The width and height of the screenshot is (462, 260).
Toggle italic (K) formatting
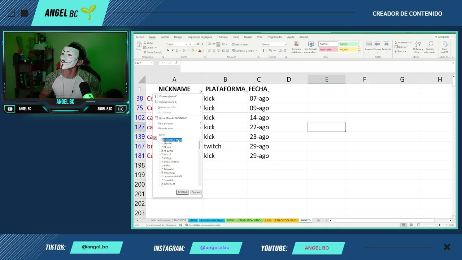click(173, 51)
